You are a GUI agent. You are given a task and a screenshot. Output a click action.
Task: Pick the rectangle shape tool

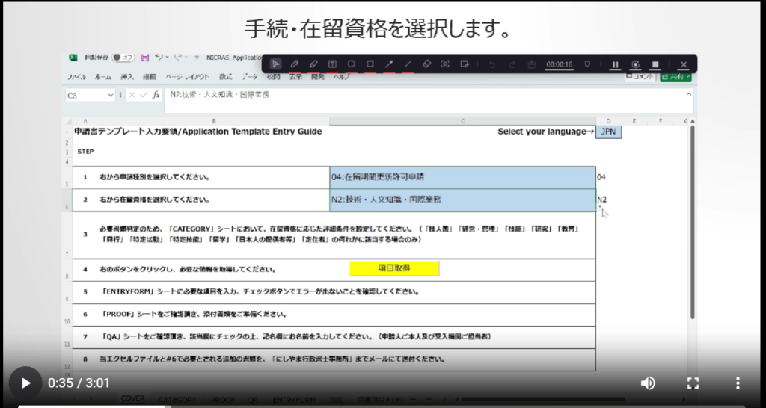click(370, 64)
